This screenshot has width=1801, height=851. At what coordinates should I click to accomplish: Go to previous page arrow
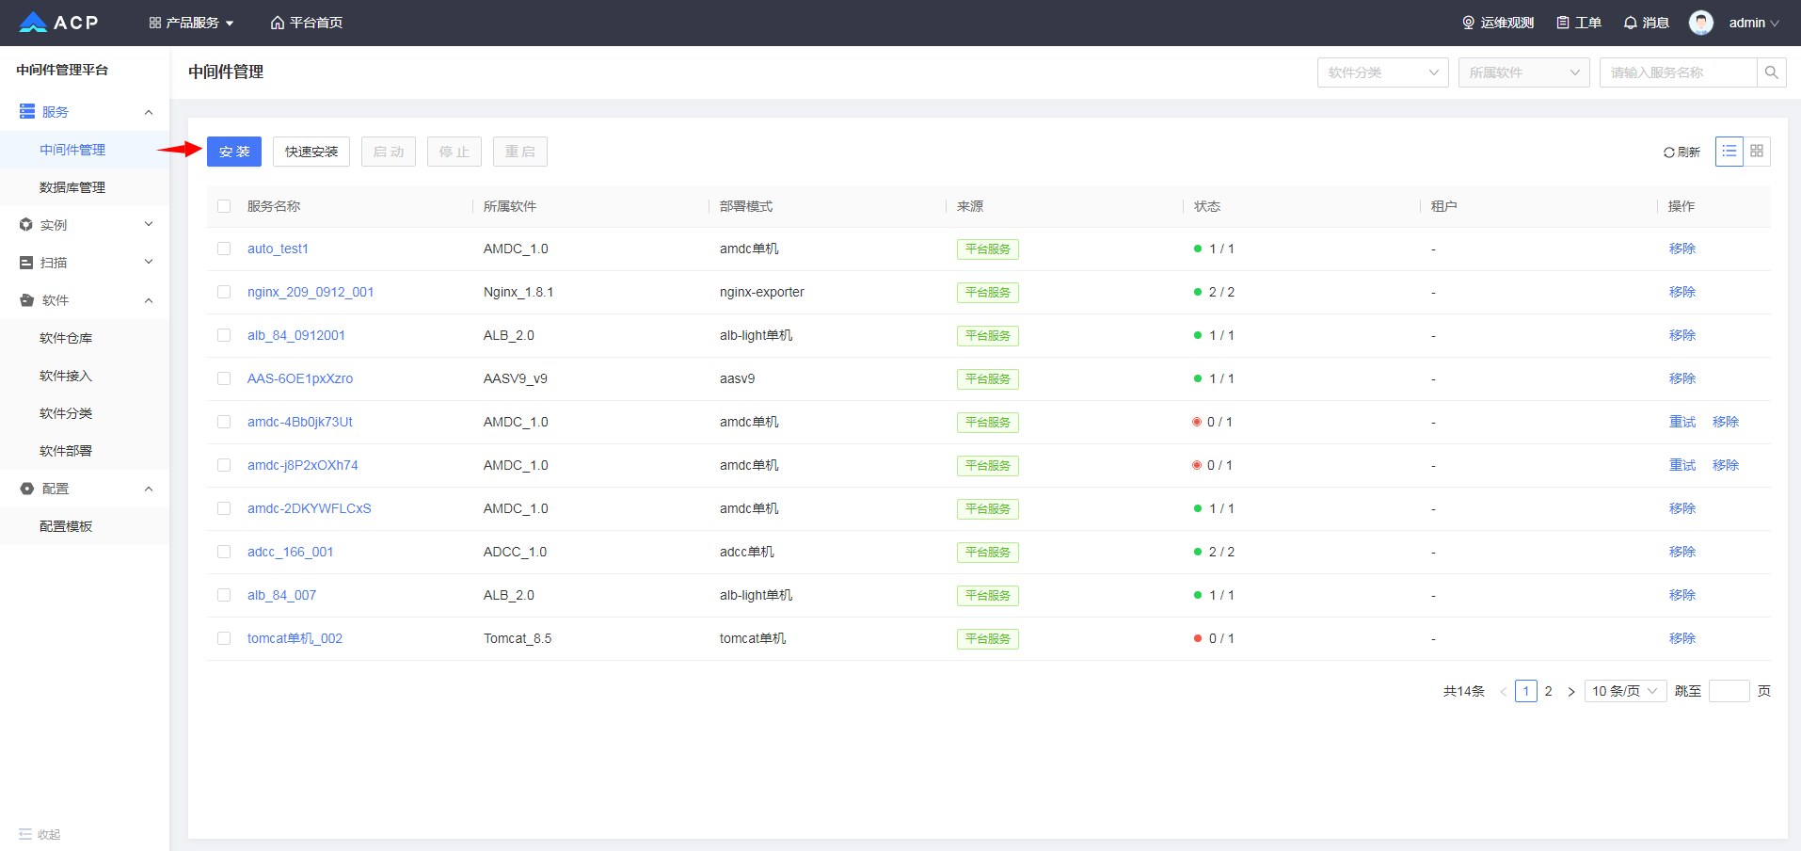(1504, 692)
